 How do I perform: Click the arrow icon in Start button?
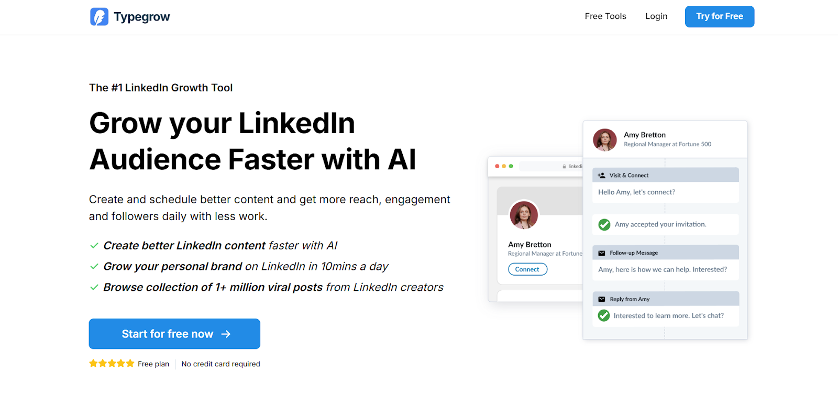coord(226,334)
